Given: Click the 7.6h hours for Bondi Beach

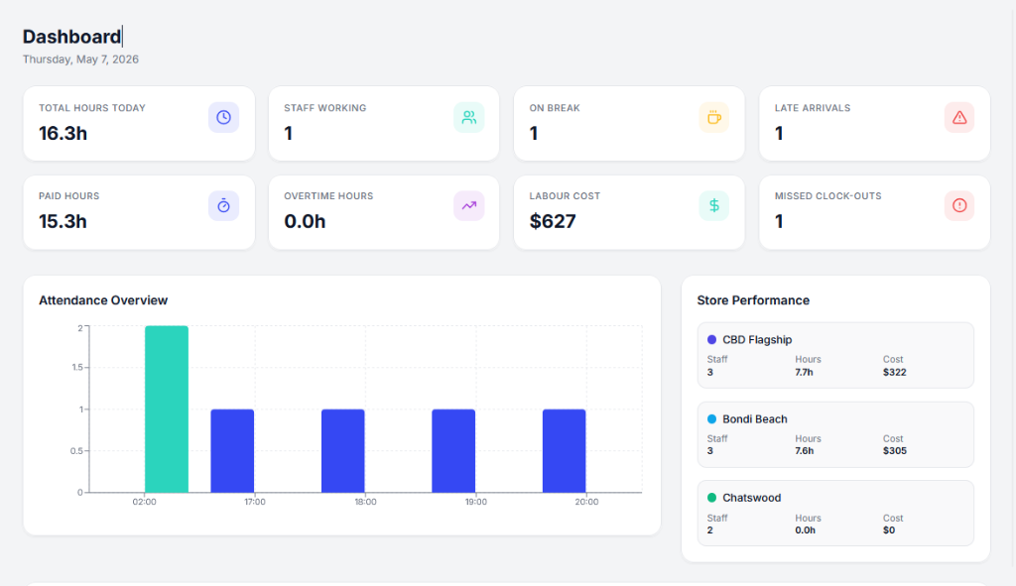Looking at the screenshot, I should (x=804, y=451).
